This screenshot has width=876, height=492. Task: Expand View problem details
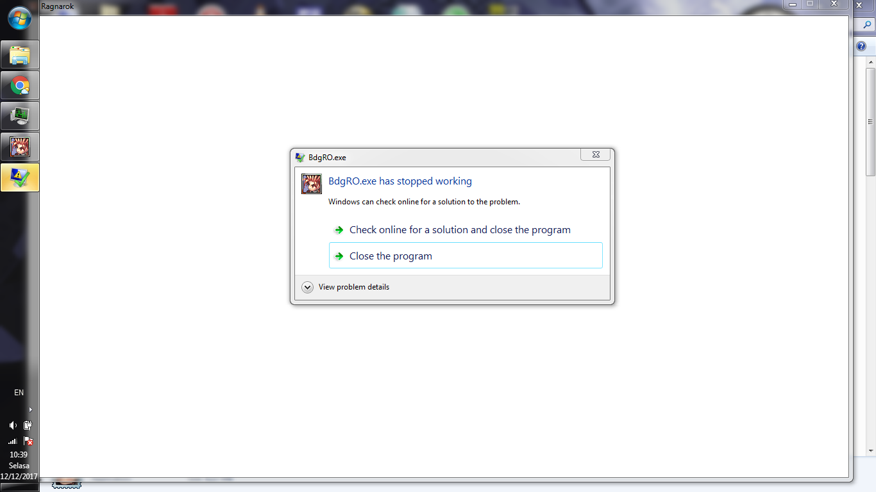click(346, 287)
